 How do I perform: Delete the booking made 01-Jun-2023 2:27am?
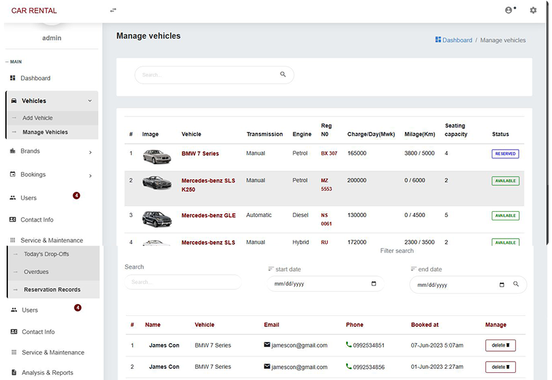click(500, 367)
